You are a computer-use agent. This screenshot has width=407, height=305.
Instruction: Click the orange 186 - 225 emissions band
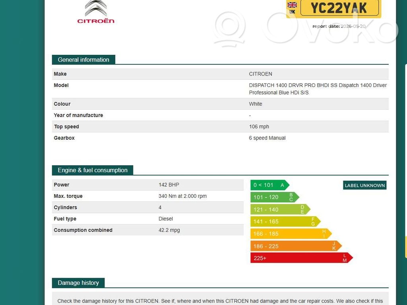pyautogui.click(x=296, y=246)
